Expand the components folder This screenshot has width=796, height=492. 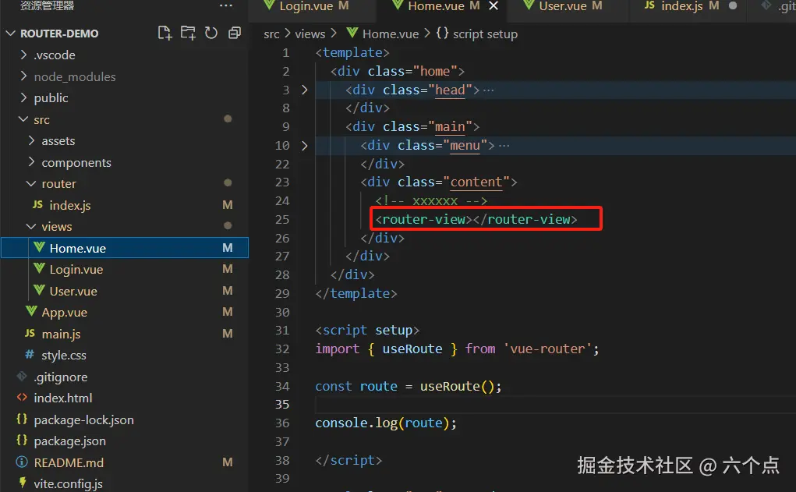[31, 162]
